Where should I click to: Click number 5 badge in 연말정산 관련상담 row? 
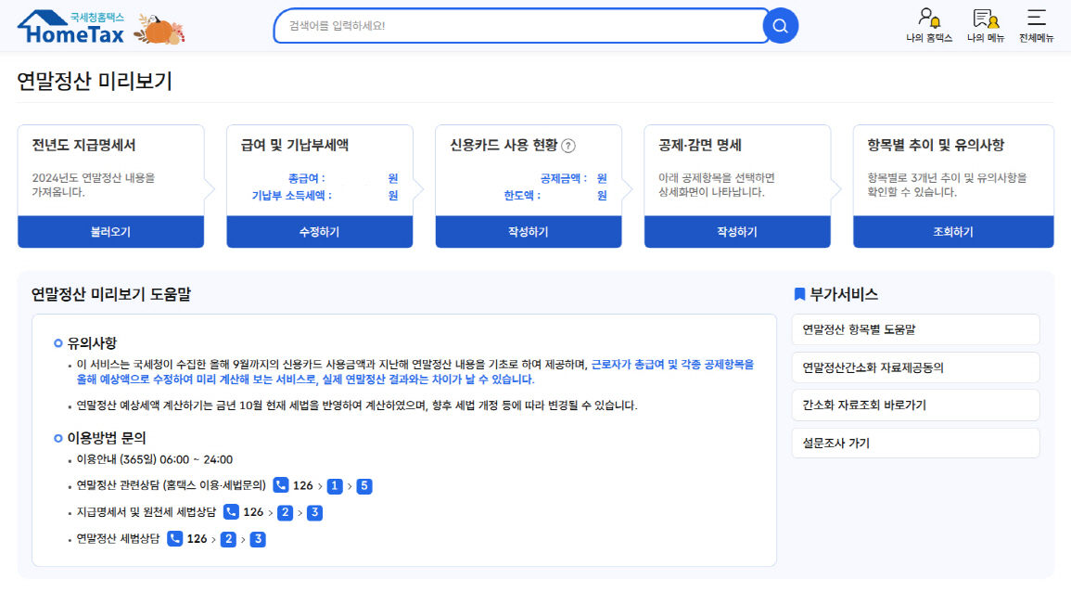click(x=364, y=486)
